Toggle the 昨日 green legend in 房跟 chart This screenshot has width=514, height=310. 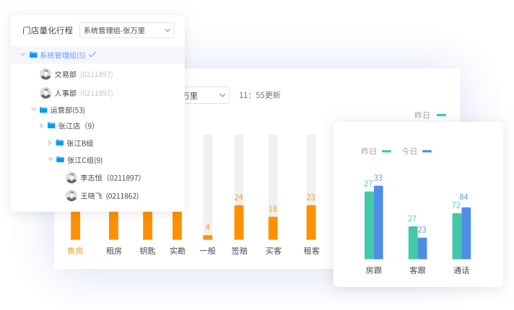click(376, 151)
